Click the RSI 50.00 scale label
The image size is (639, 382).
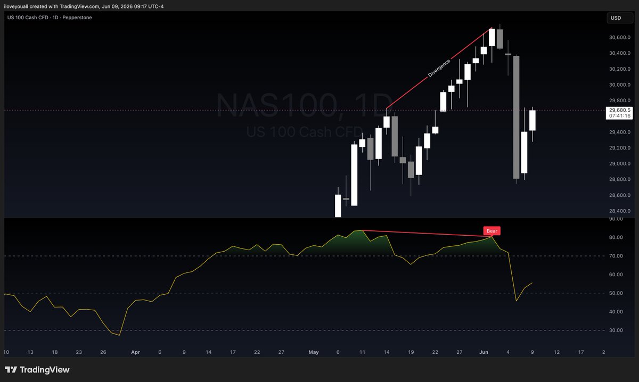(x=616, y=293)
